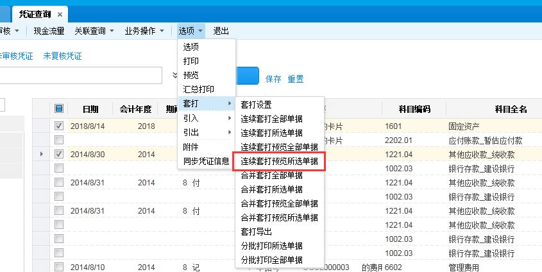The height and width of the screenshot is (272, 542).
Task: Choose 套打设置 from the submenu
Action: [256, 104]
